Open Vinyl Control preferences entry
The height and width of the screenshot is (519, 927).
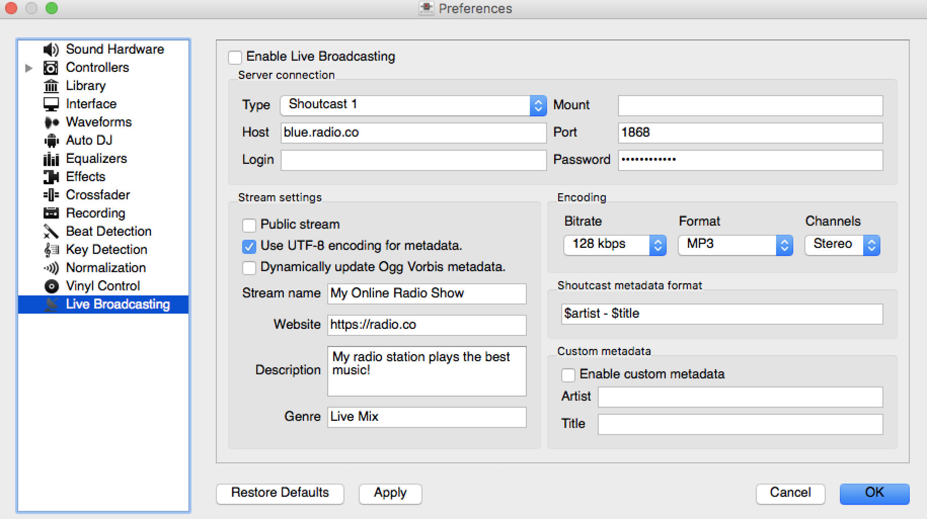coord(103,286)
